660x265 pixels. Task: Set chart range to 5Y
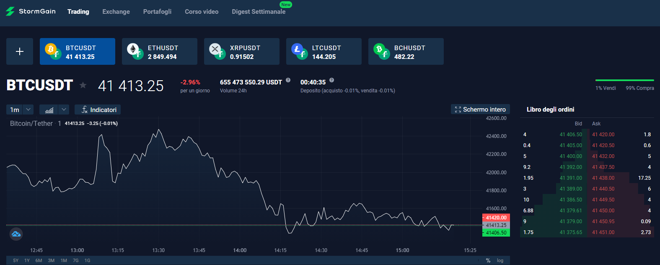click(16, 260)
